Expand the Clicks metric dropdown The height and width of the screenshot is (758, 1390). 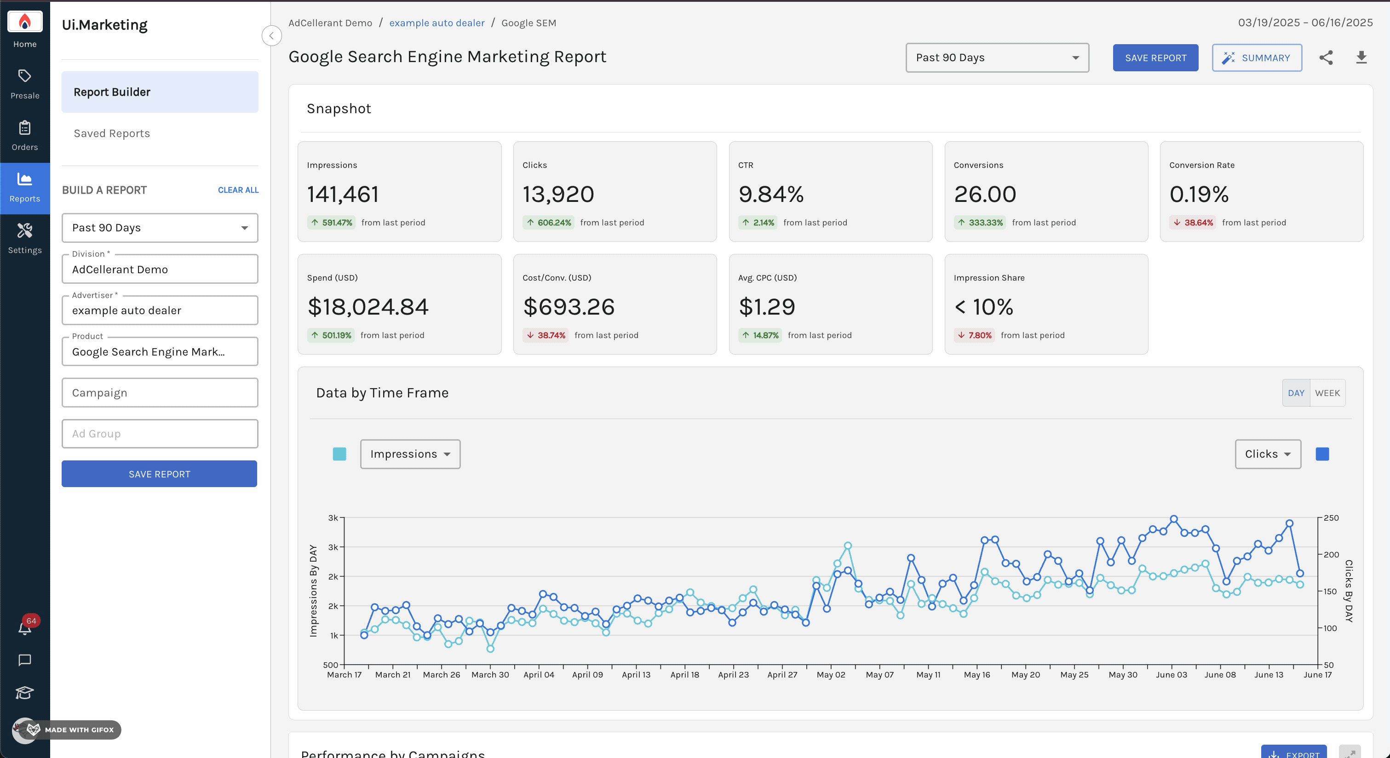tap(1268, 454)
